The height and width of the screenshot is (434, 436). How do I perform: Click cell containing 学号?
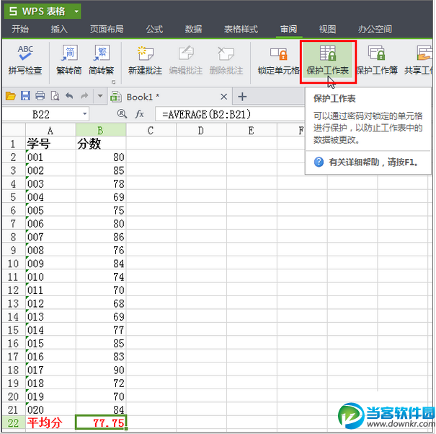[50, 144]
